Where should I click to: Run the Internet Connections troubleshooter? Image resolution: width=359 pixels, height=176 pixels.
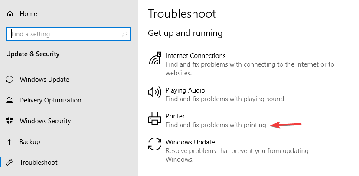click(x=196, y=56)
